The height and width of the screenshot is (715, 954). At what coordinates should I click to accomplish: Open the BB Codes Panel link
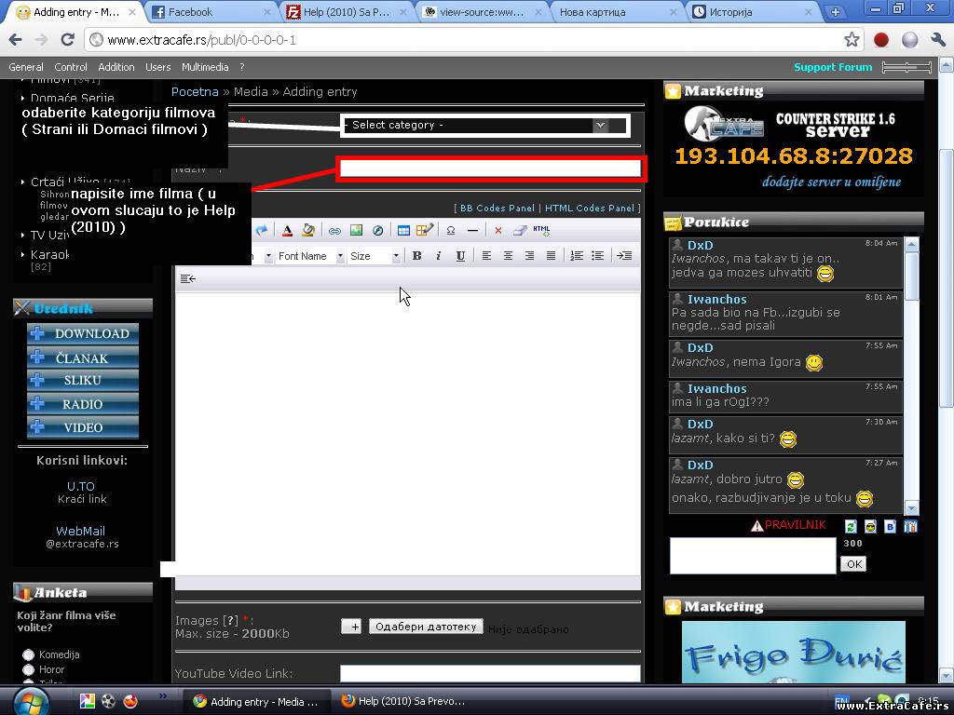click(x=497, y=209)
